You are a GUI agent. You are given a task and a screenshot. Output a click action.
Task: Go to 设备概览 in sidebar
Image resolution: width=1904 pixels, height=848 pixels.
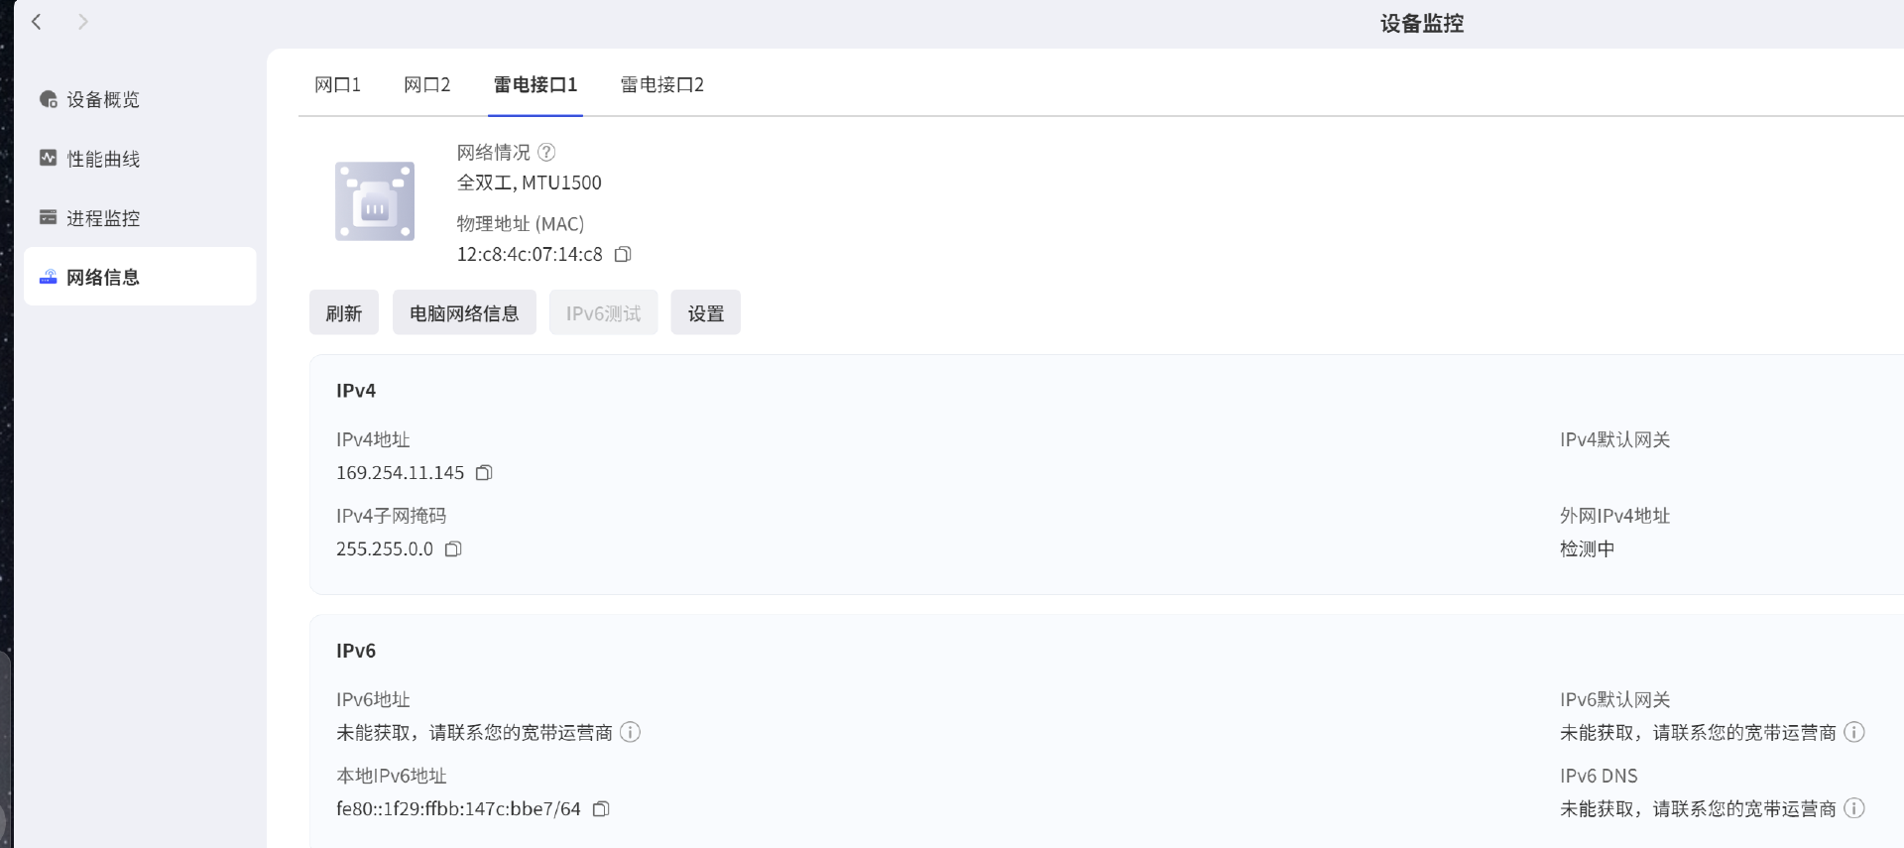[x=103, y=99]
